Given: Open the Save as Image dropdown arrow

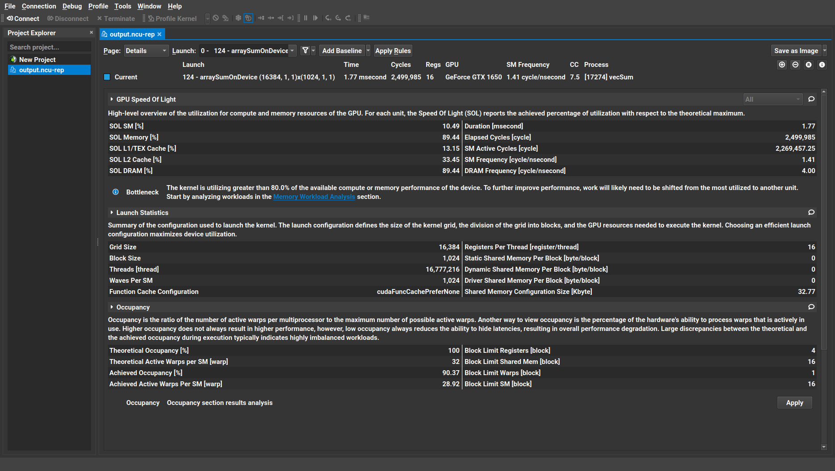Looking at the screenshot, I should (x=824, y=51).
